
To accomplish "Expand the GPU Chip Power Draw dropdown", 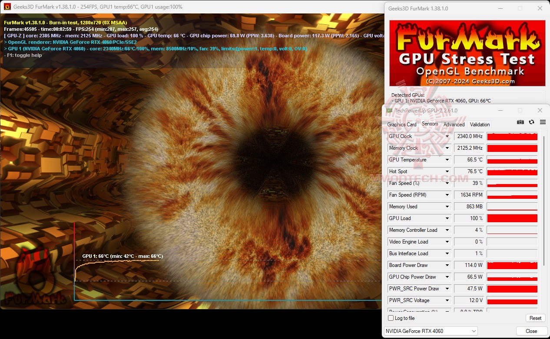I will tap(447, 277).
